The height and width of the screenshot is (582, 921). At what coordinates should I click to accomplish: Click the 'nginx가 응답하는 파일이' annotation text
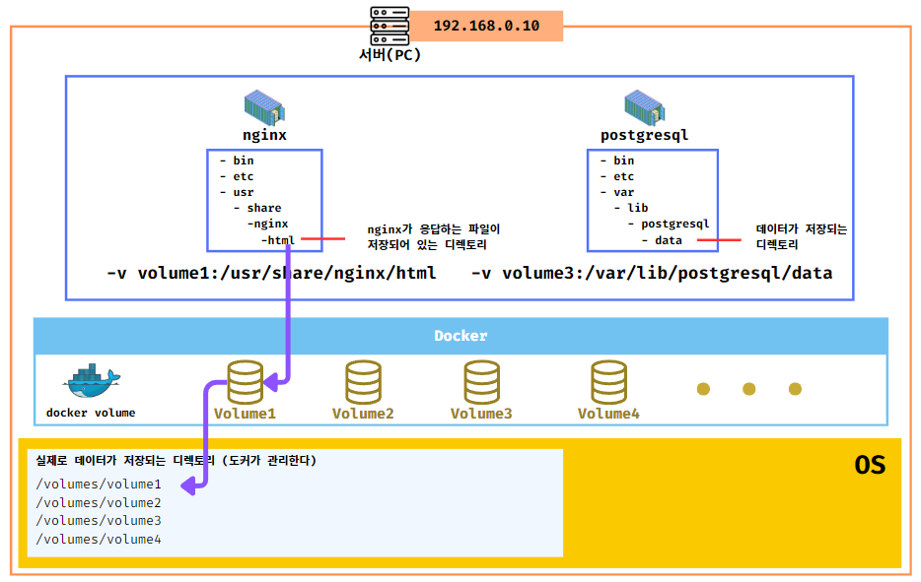pyautogui.click(x=434, y=228)
